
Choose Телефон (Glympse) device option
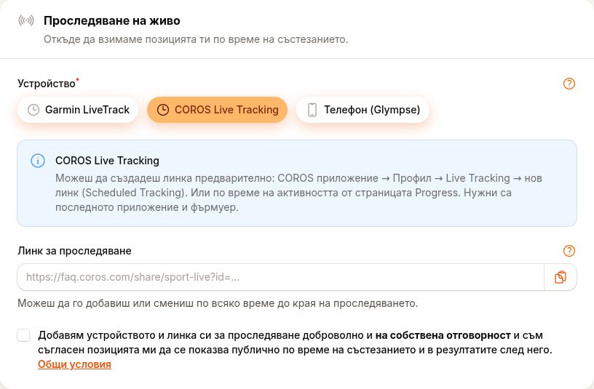click(363, 110)
